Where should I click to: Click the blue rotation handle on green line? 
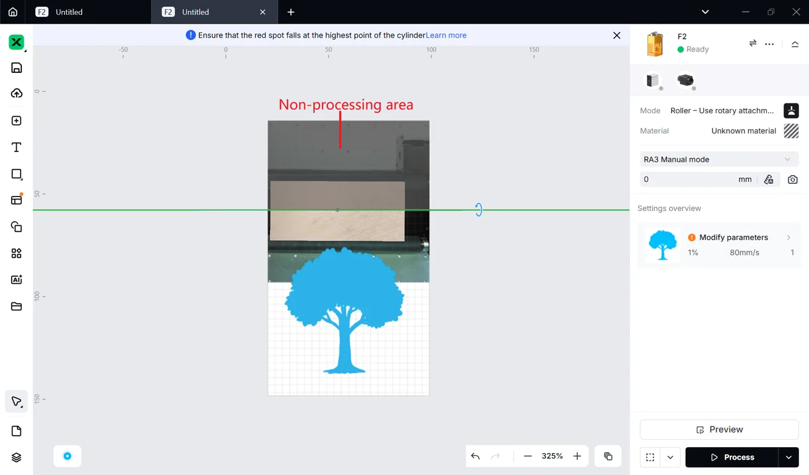tap(478, 210)
